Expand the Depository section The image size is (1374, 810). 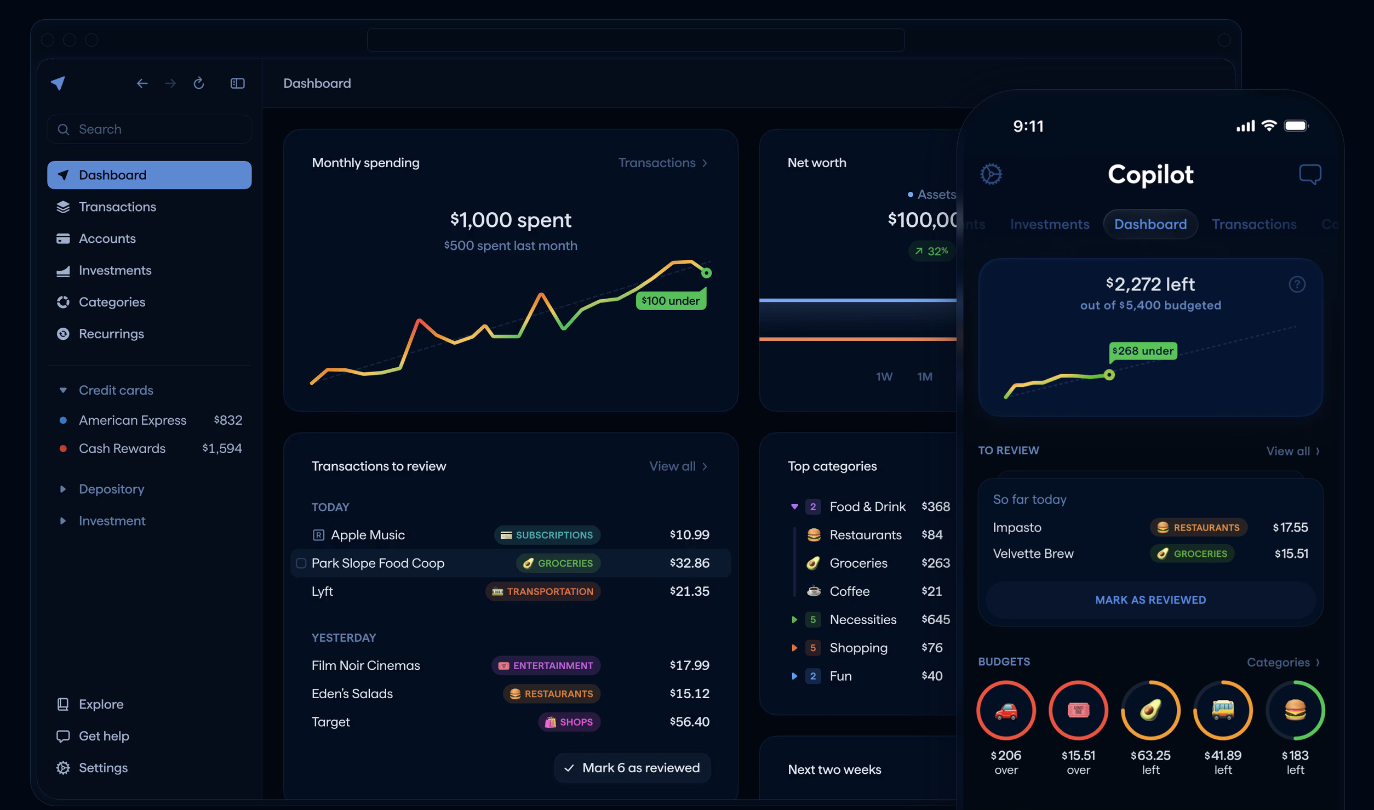click(63, 489)
